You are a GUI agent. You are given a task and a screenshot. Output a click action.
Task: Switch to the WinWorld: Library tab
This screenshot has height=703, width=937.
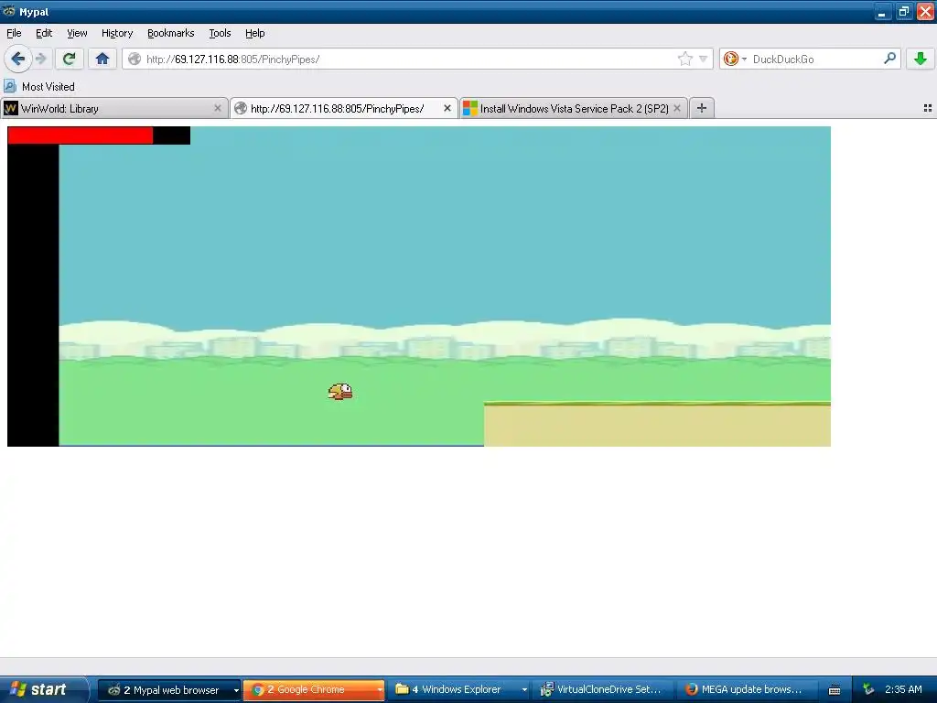coord(114,108)
